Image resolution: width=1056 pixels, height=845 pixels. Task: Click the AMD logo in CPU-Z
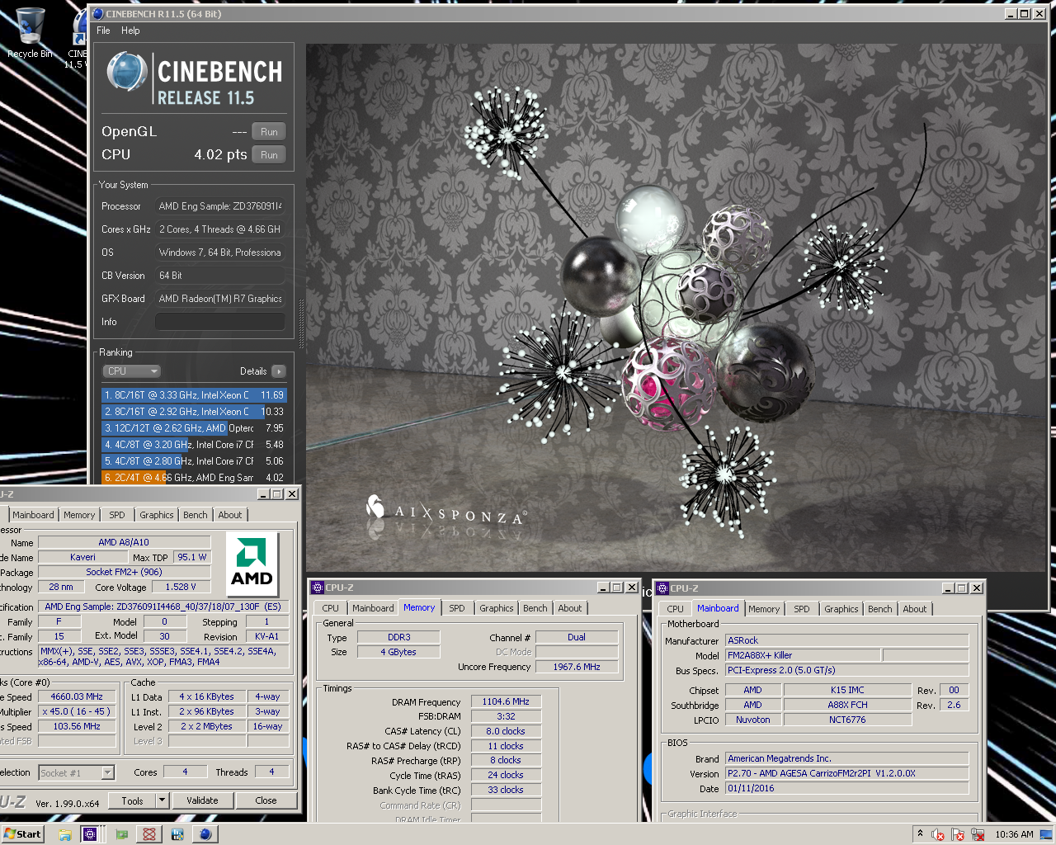[x=252, y=564]
